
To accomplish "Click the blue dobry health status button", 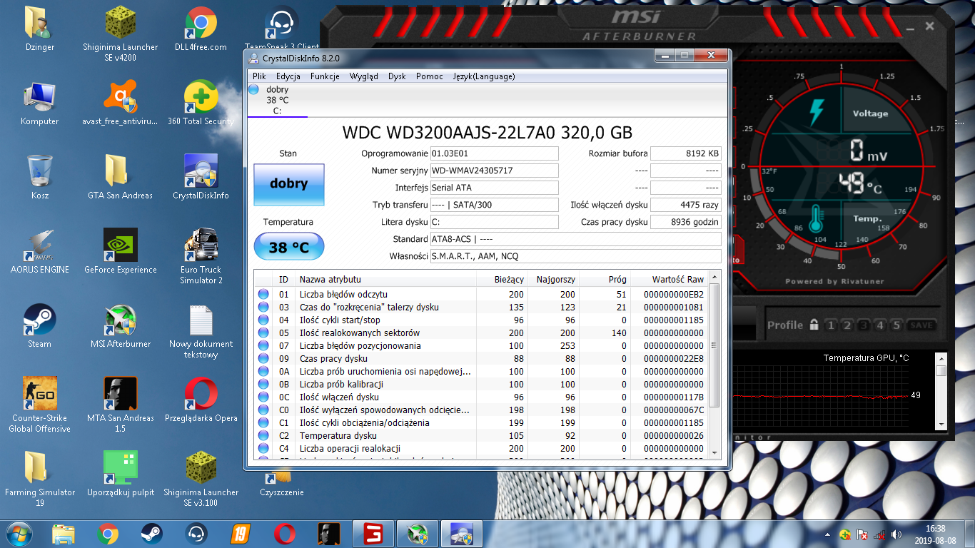I will click(289, 184).
